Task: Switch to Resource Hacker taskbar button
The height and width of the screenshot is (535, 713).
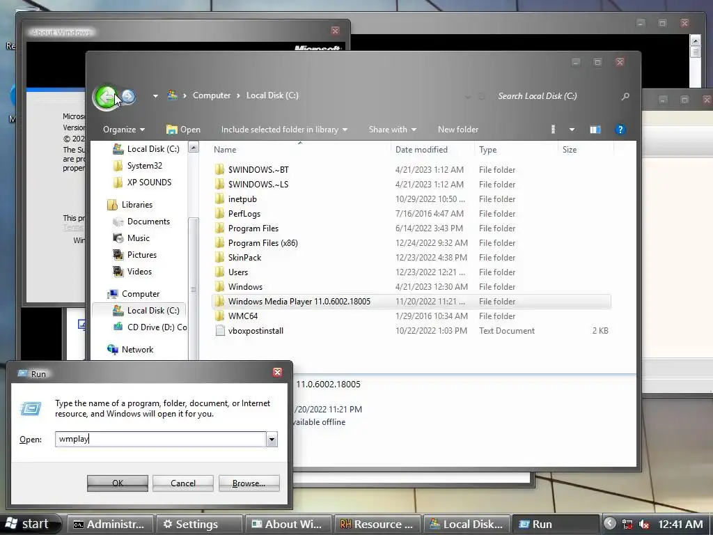Action: [x=377, y=525]
